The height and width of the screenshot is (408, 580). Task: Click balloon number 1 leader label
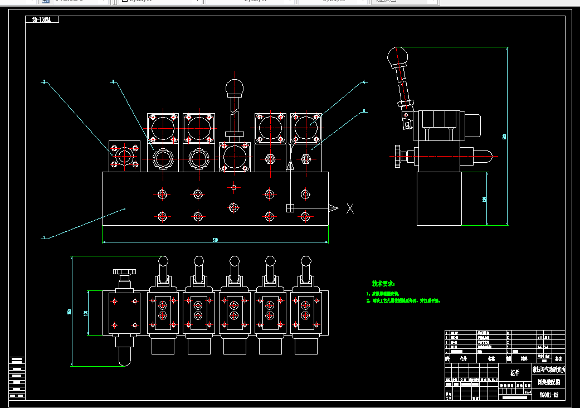44,237
